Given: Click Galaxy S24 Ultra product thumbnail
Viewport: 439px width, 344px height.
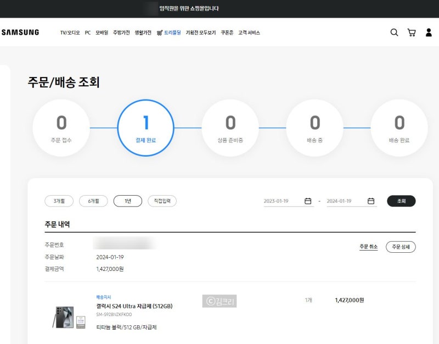Looking at the screenshot, I should [69, 317].
